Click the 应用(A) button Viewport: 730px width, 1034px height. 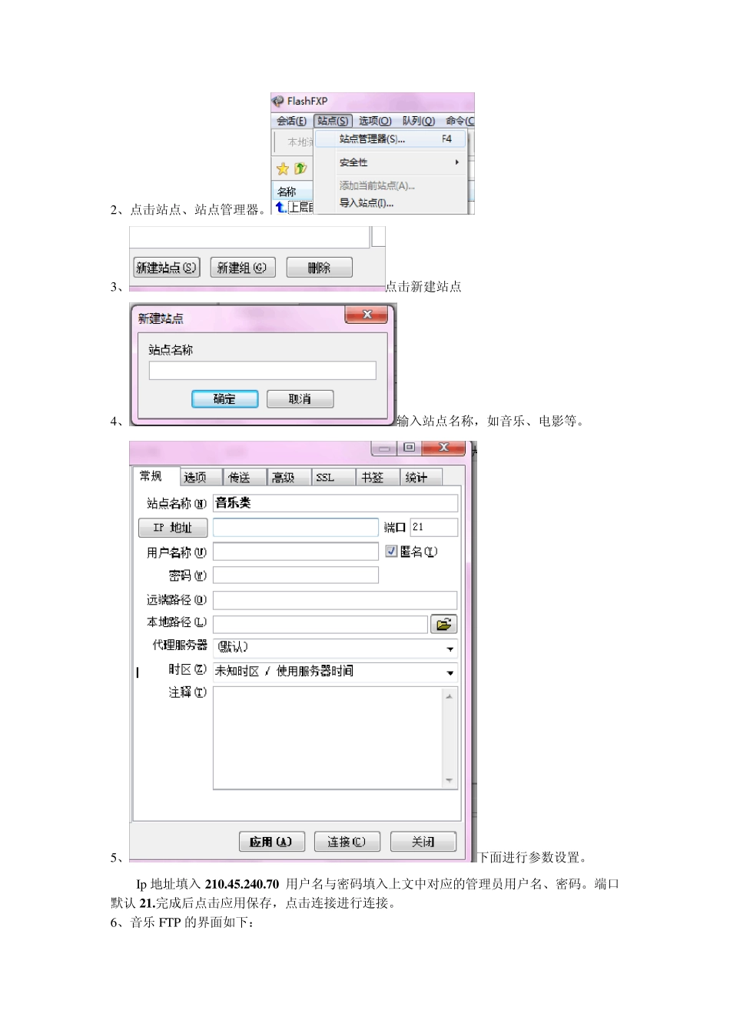(x=272, y=842)
